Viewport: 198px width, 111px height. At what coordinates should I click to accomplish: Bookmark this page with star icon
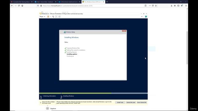[x=156, y=6]
